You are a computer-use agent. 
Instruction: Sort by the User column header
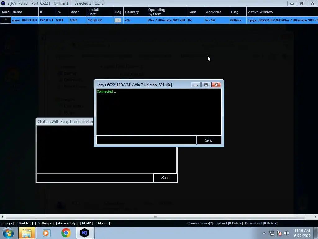[x=78, y=12]
